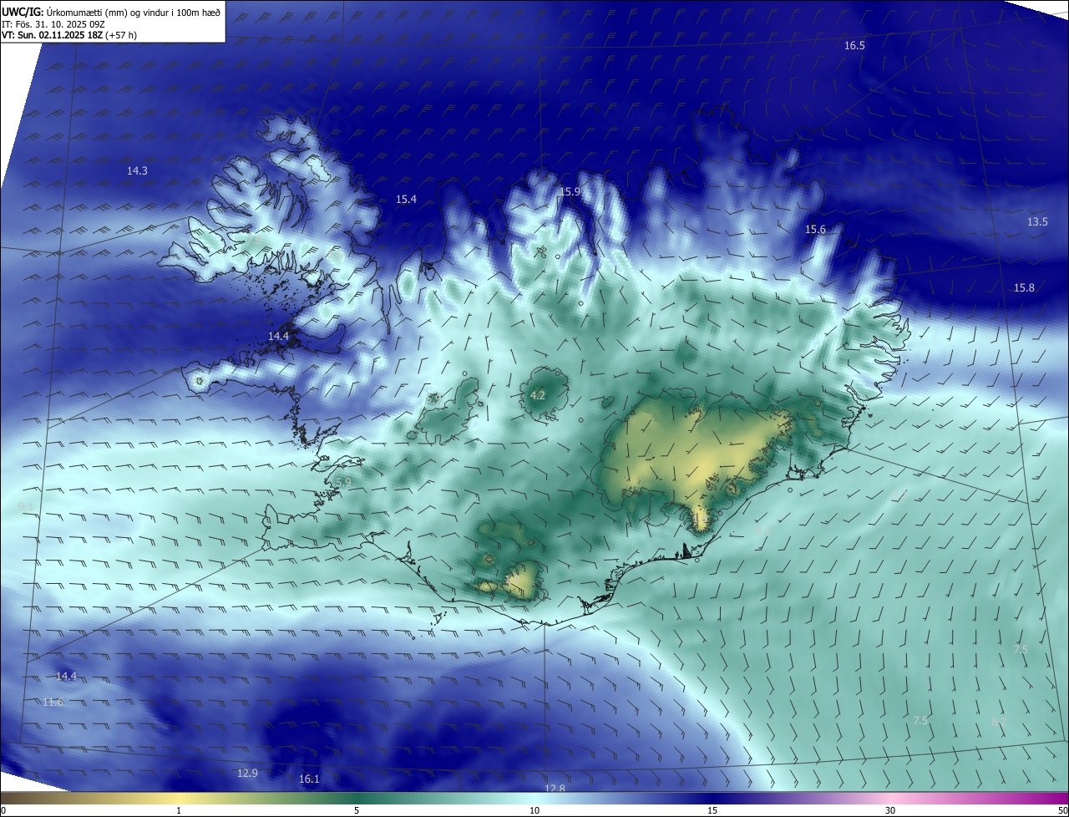This screenshot has width=1069, height=817.
Task: Click the colorbar tick label 0
Action: pyautogui.click(x=3, y=810)
